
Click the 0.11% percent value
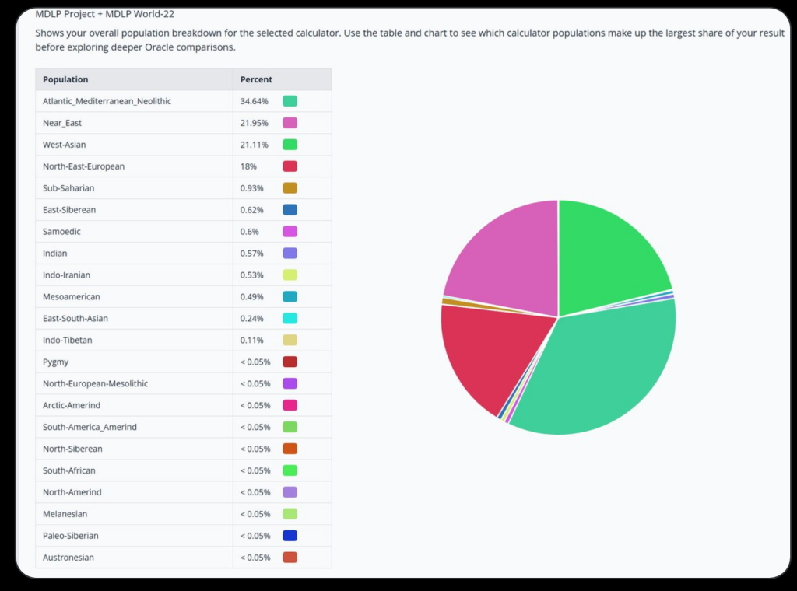251,340
